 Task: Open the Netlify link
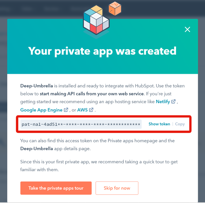[x=163, y=101]
